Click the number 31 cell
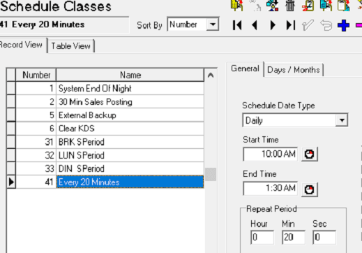Screen dimensions: 362x253 point(36,142)
